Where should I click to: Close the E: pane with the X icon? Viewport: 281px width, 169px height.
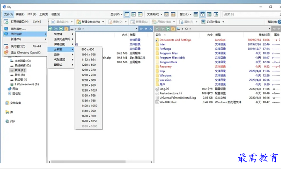(x=151, y=29)
